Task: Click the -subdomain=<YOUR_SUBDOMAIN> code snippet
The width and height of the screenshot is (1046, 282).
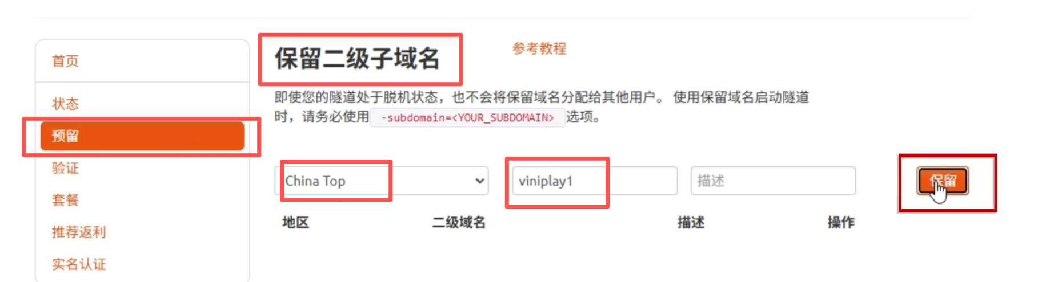Action: pyautogui.click(x=467, y=117)
